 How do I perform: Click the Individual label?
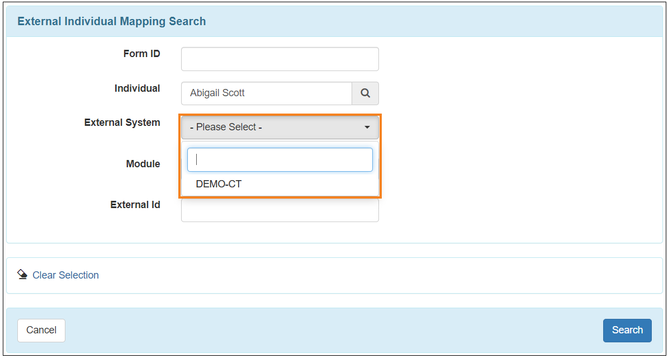137,88
